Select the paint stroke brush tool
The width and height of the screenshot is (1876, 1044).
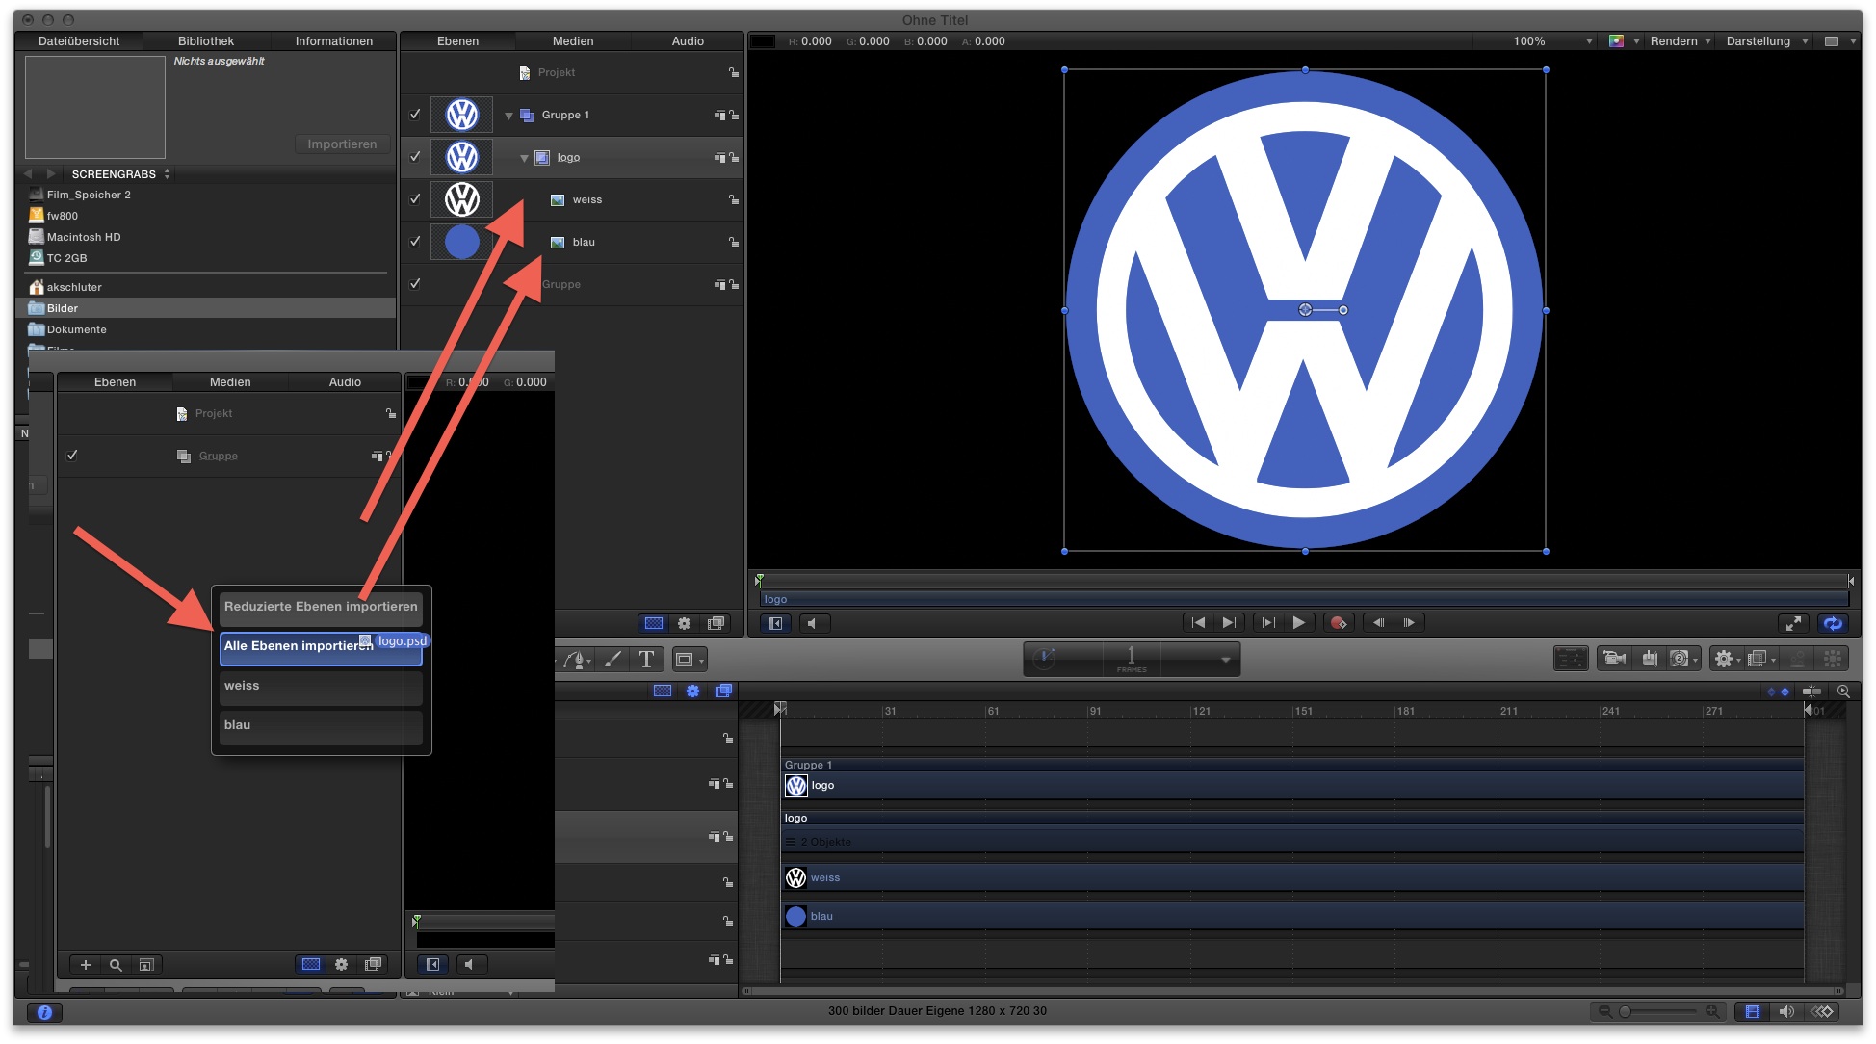click(612, 660)
